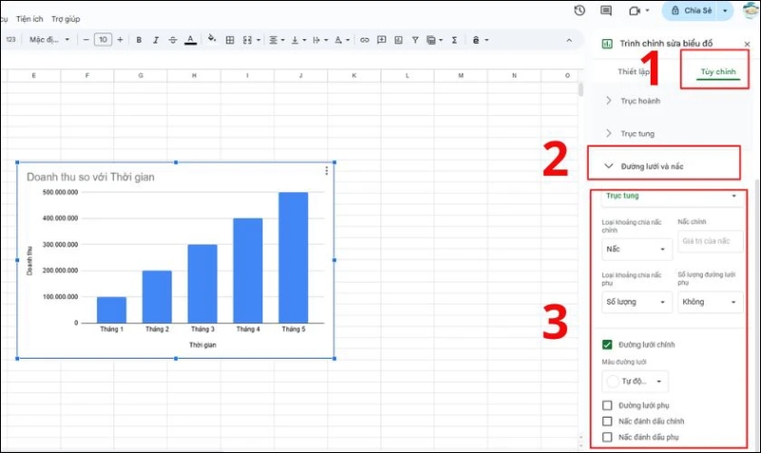Open the comments panel icon
This screenshot has height=453, width=761.
(606, 10)
